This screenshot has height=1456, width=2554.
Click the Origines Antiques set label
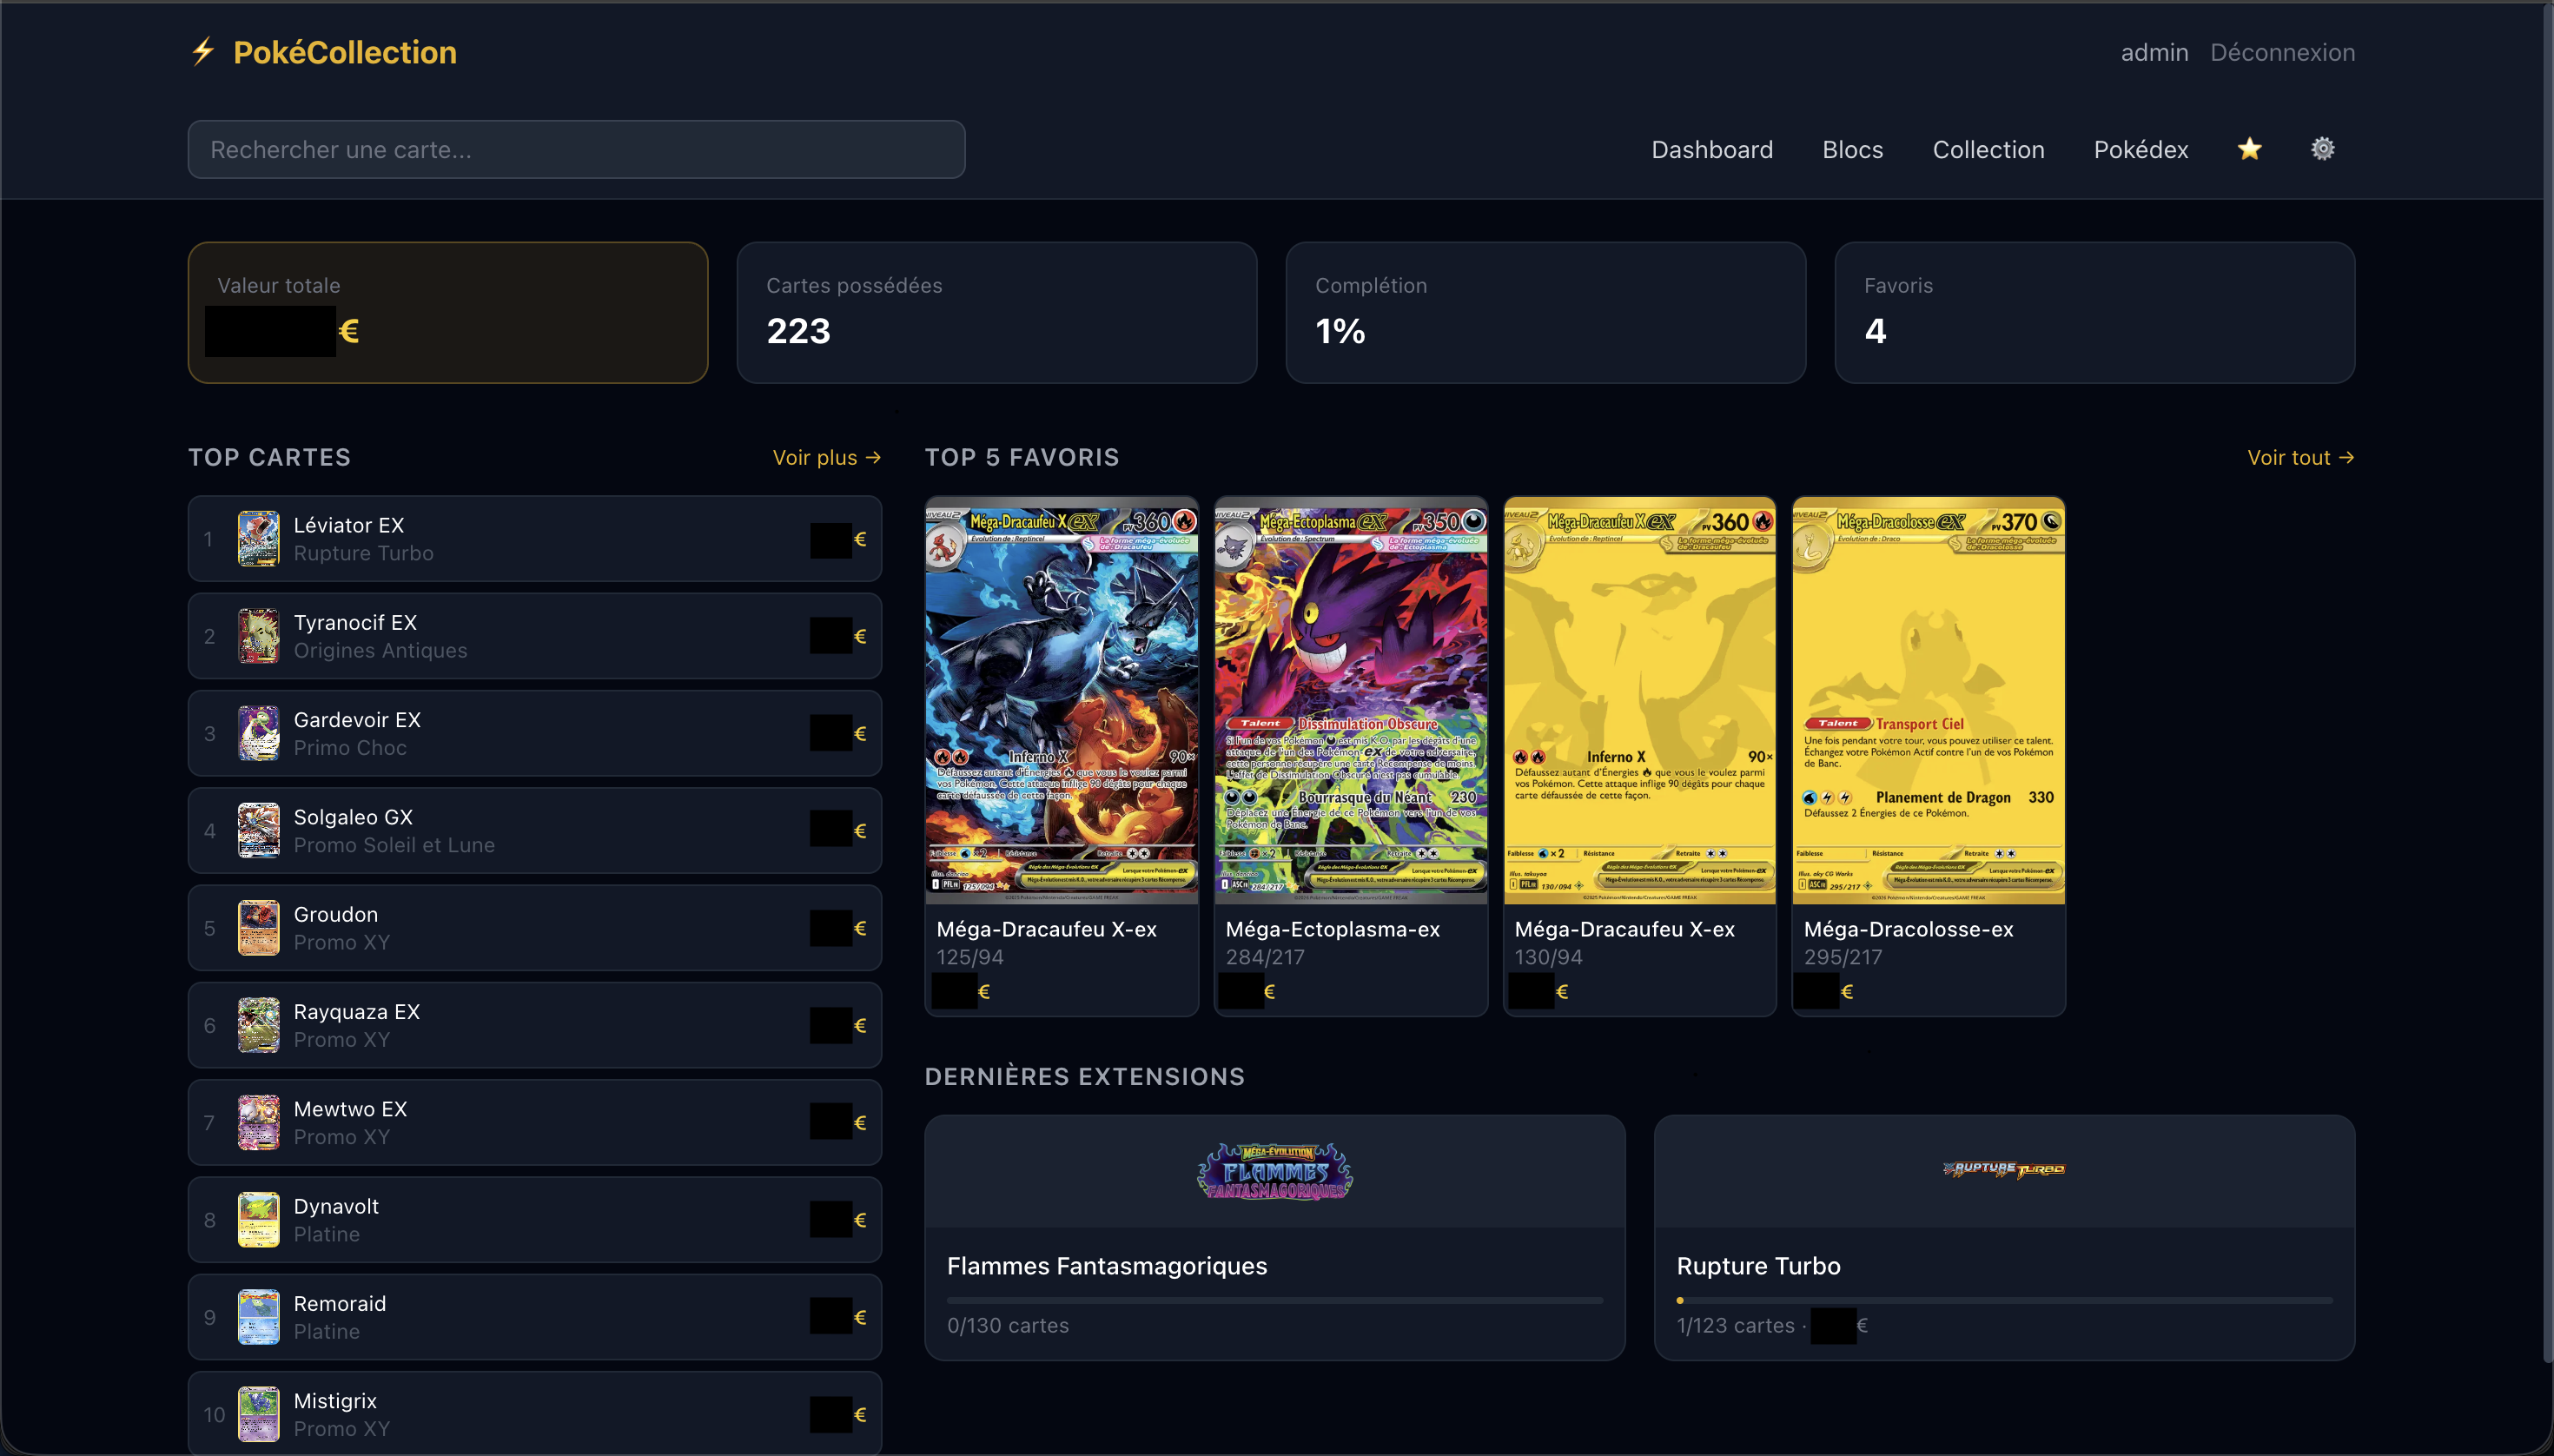coord(380,650)
